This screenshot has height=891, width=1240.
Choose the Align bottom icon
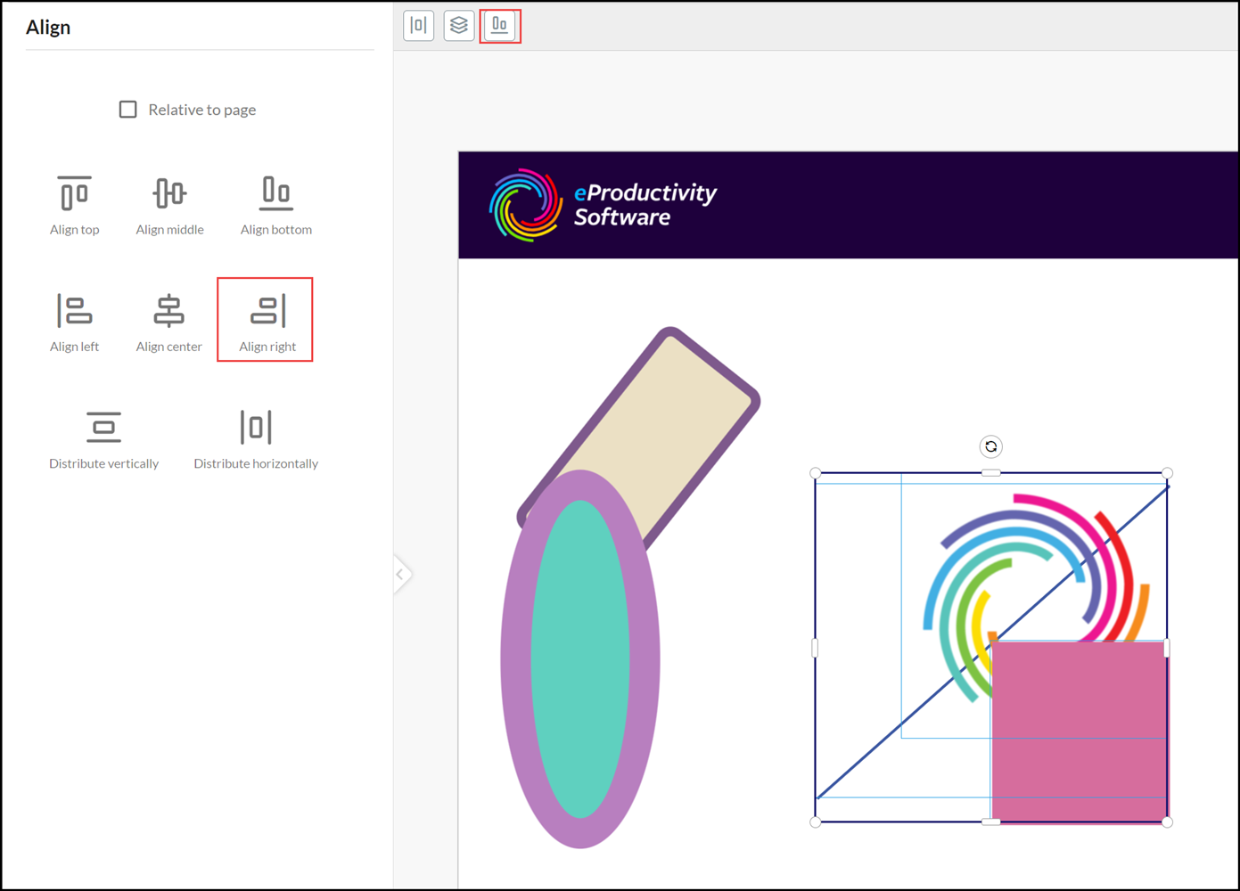point(275,194)
